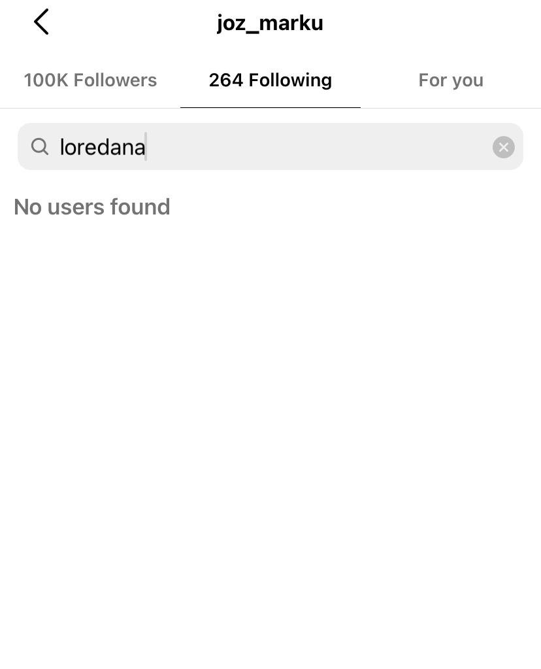Click the magnifying glass search icon
Viewport: 541px width, 669px height.
click(40, 146)
